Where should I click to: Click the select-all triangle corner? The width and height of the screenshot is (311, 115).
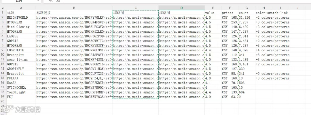tap(3, 8)
